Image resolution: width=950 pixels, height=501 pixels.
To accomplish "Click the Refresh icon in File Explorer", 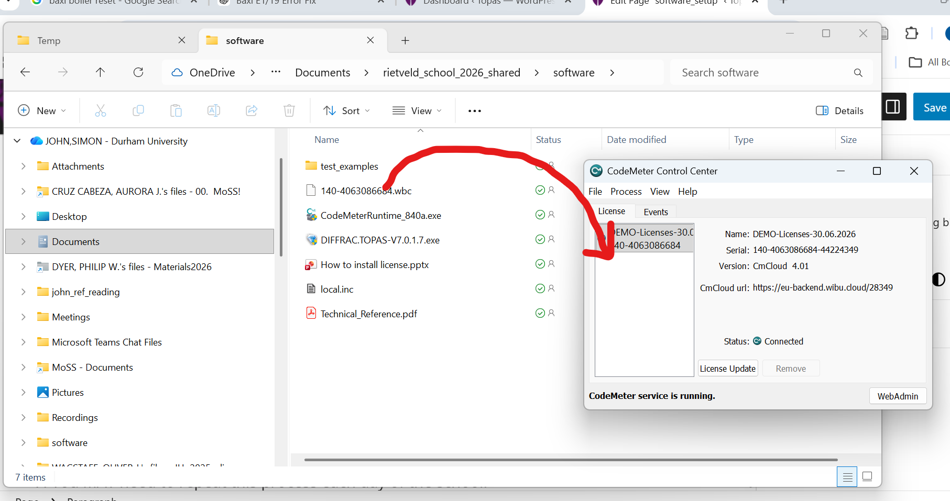I will click(x=138, y=72).
